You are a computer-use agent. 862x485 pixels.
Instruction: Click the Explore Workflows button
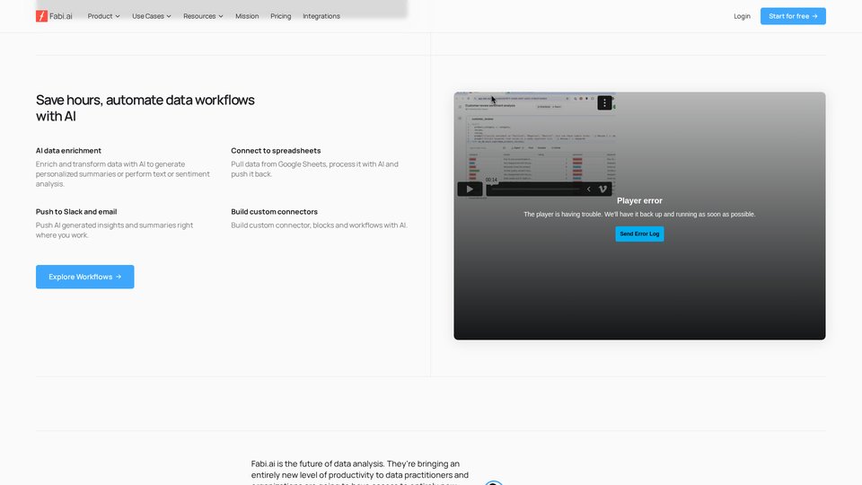[85, 277]
